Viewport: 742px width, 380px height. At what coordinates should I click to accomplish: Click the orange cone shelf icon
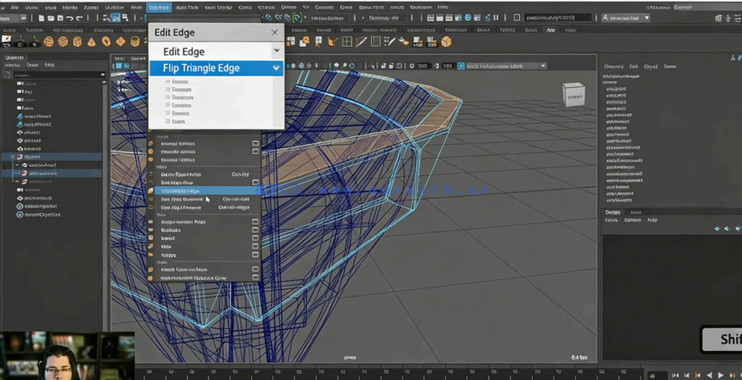click(92, 42)
